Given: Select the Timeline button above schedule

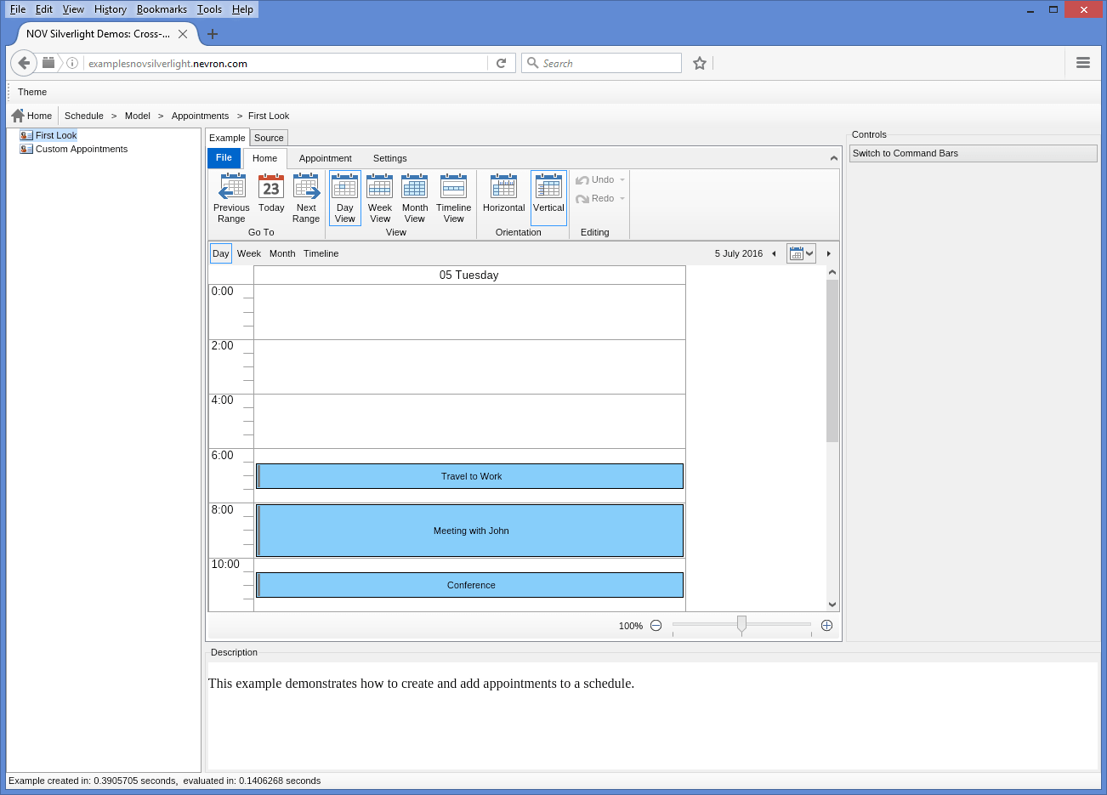Looking at the screenshot, I should 321,253.
